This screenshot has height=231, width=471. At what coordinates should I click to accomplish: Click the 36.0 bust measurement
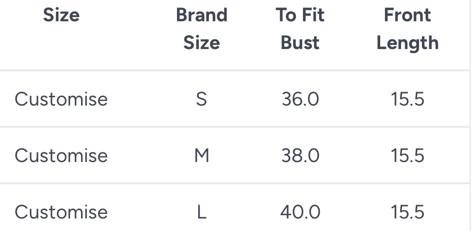pyautogui.click(x=300, y=99)
